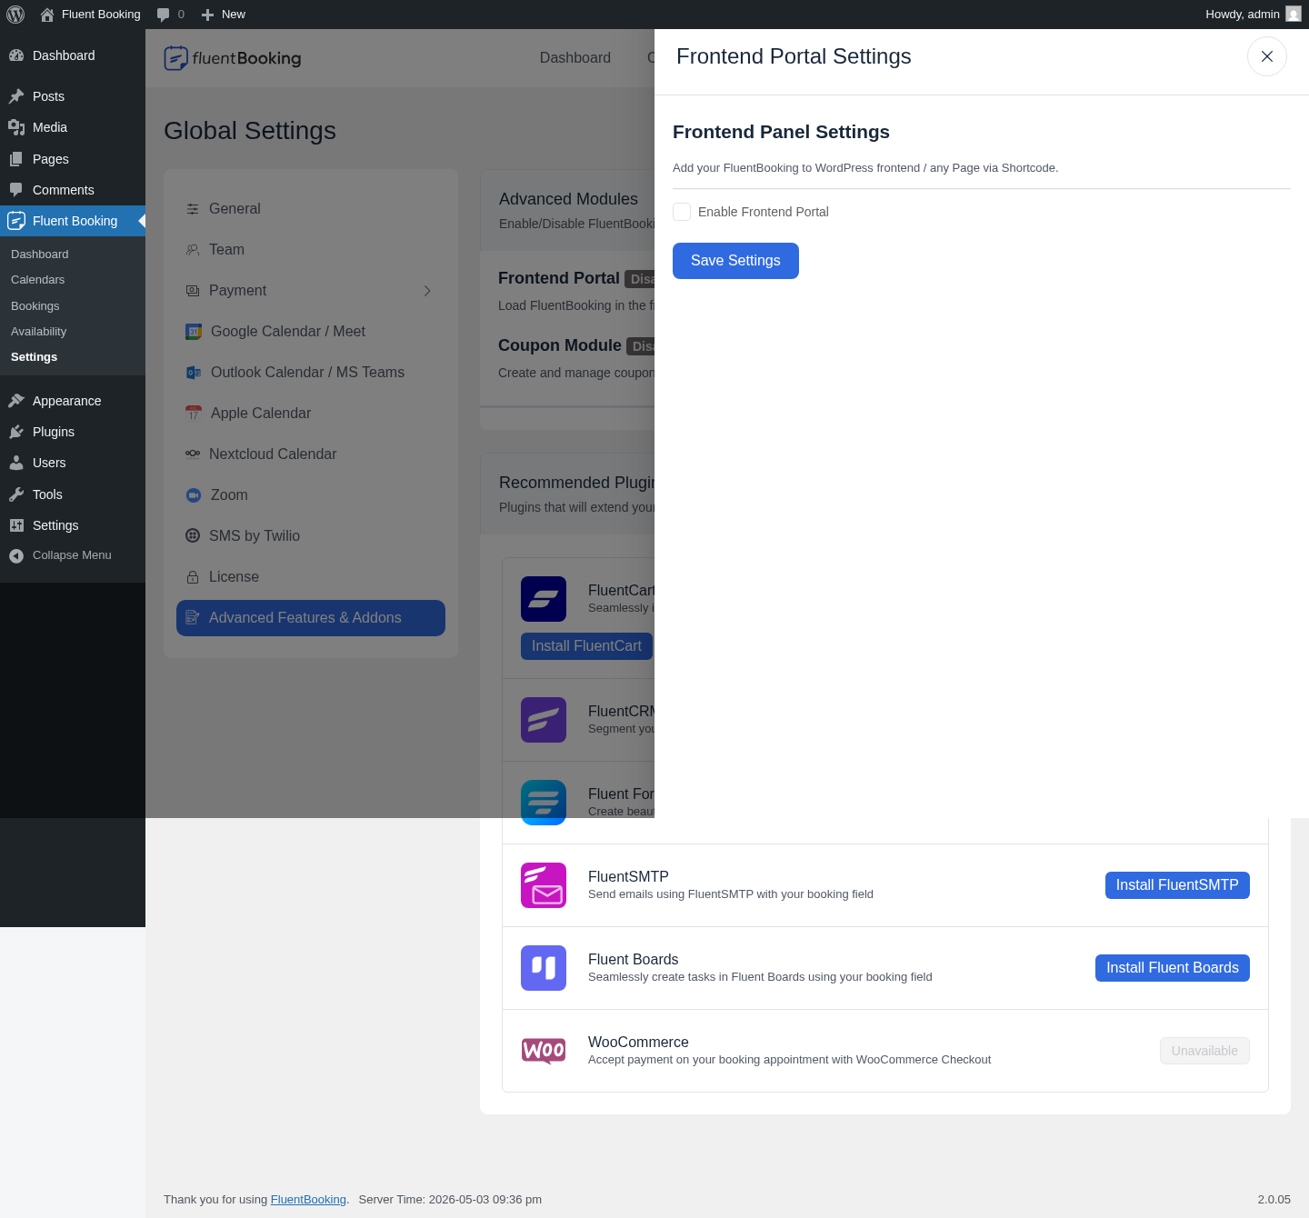
Task: Click the Save Settings button
Action: pyautogui.click(x=735, y=261)
